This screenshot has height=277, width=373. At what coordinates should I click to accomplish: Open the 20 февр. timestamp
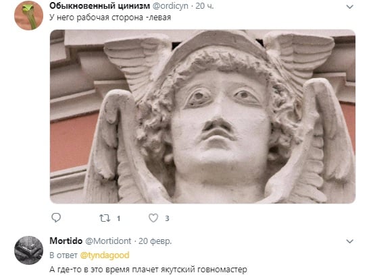[x=155, y=241]
